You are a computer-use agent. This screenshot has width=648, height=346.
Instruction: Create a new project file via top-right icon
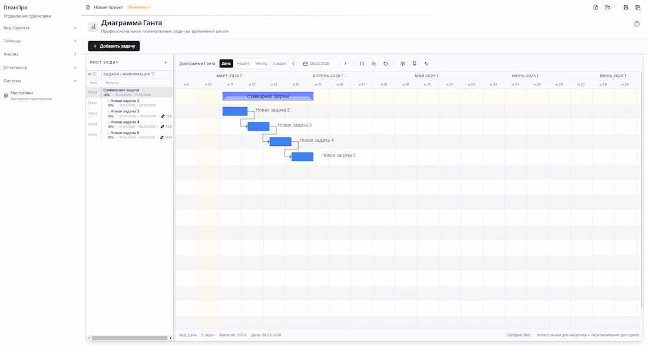click(595, 8)
